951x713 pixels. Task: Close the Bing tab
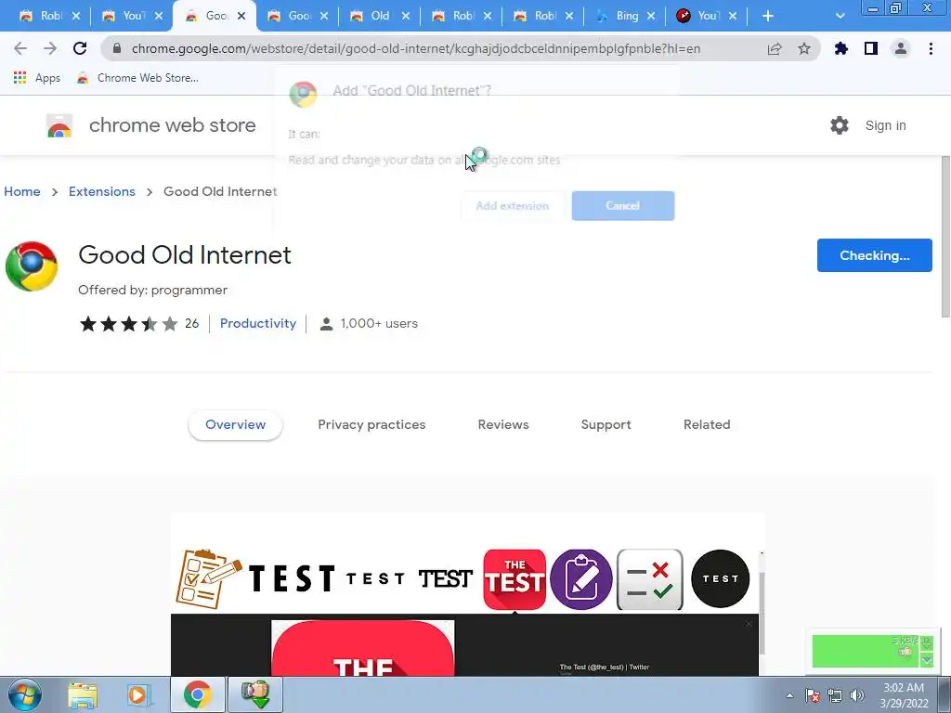651,16
